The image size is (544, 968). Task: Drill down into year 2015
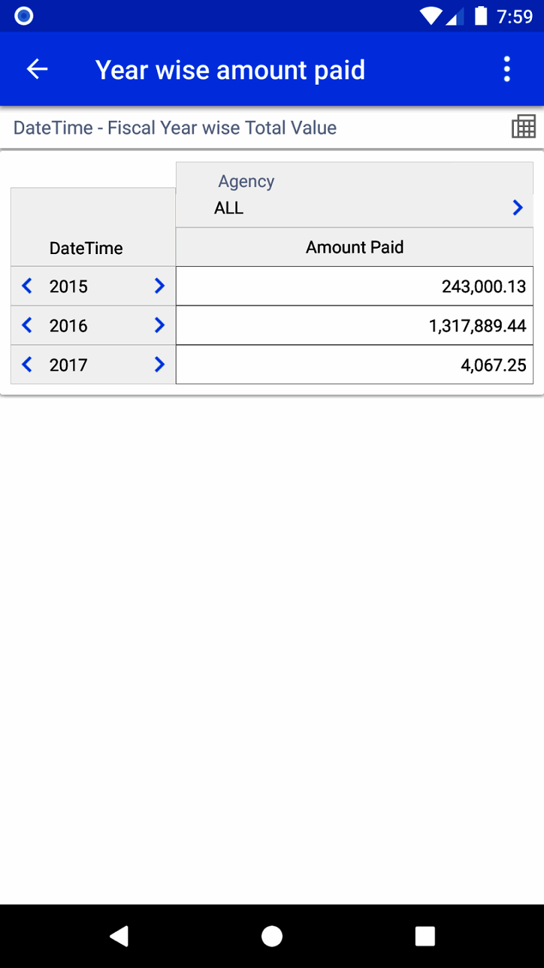pos(159,286)
